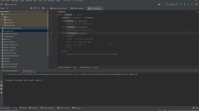Clear run output with trash icon

(1, 92)
